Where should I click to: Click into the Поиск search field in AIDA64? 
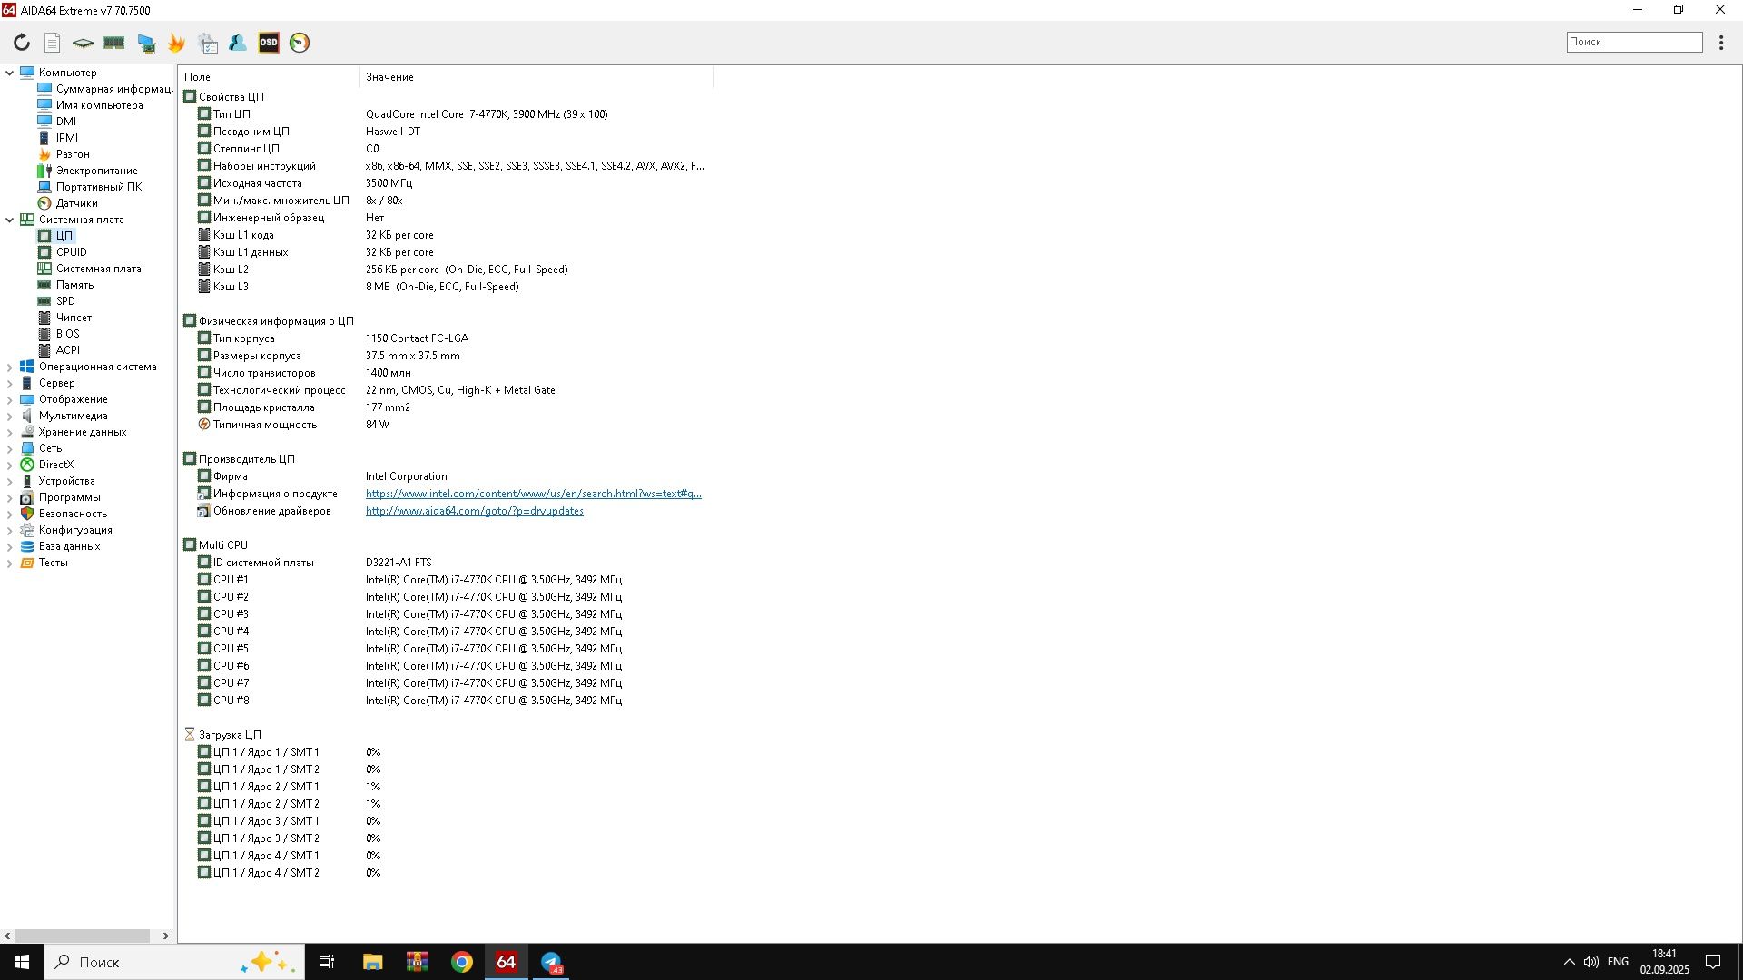point(1634,42)
